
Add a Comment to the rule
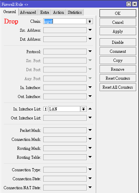(118, 51)
